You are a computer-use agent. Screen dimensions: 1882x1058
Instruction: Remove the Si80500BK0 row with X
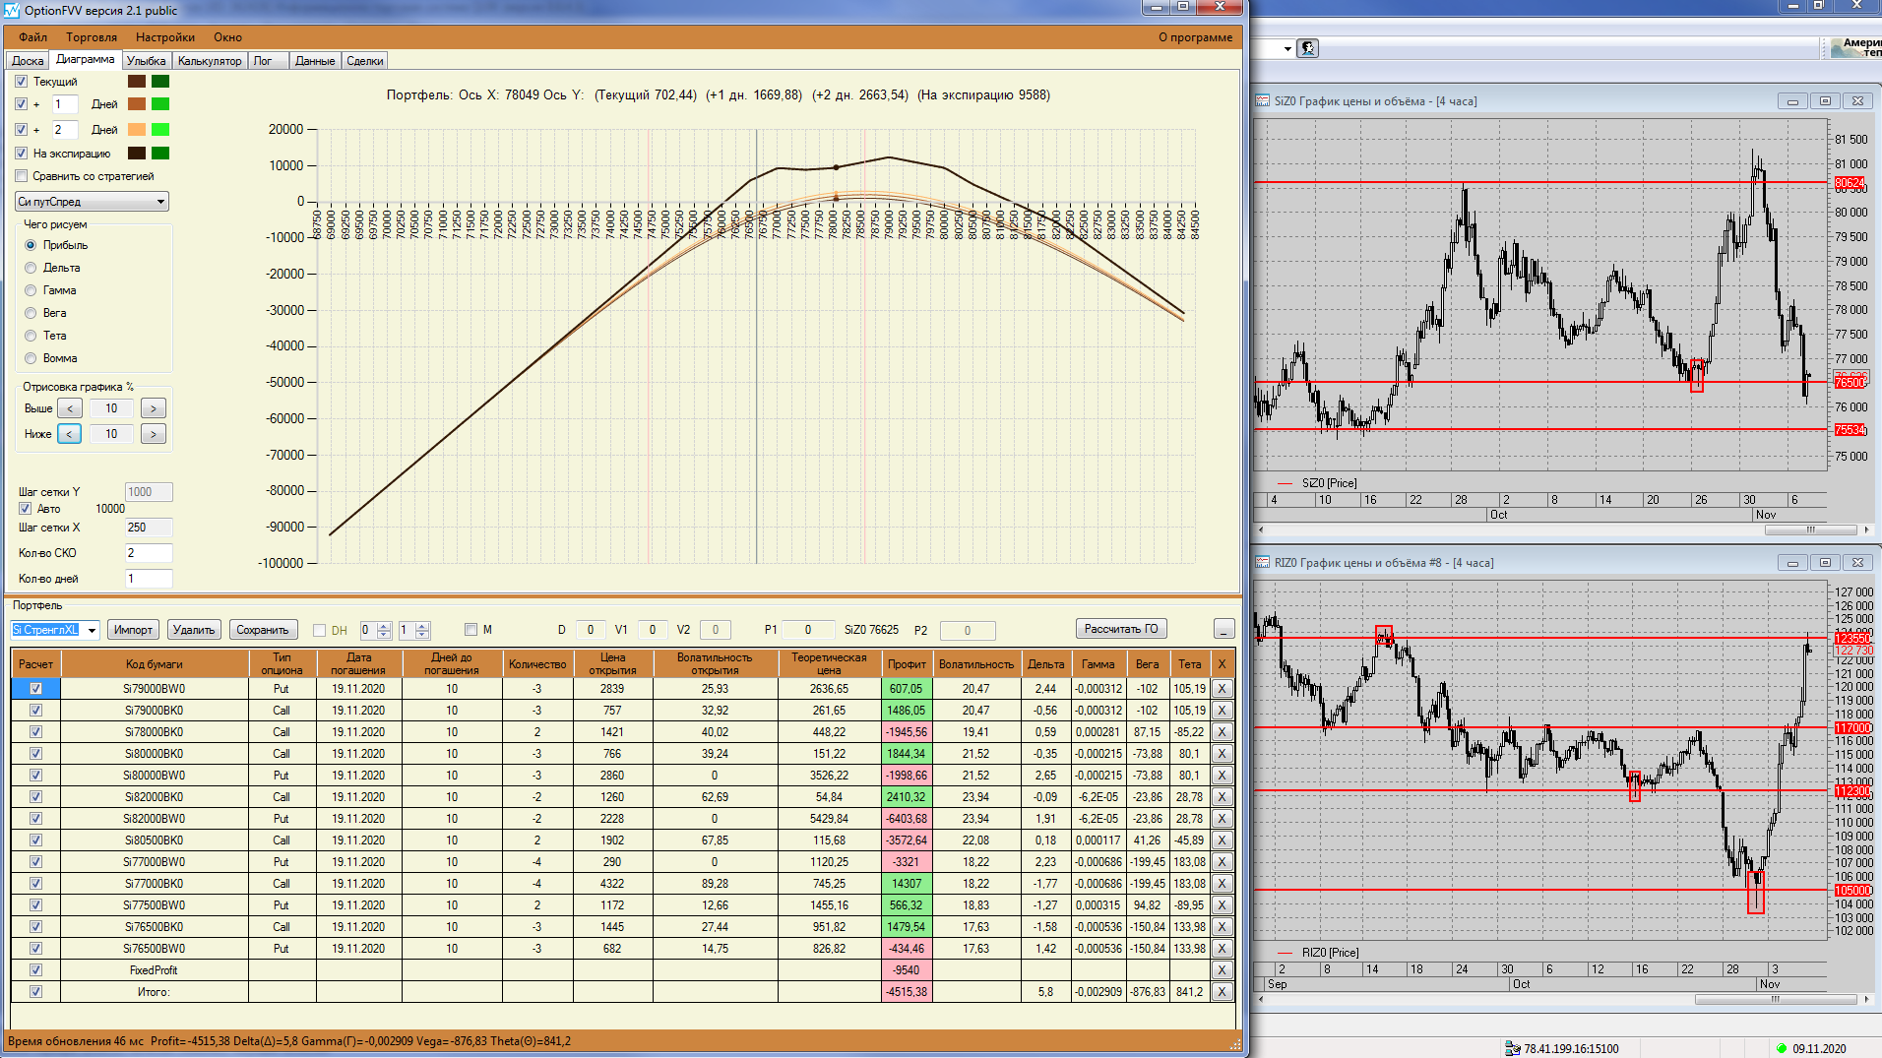coord(1222,840)
